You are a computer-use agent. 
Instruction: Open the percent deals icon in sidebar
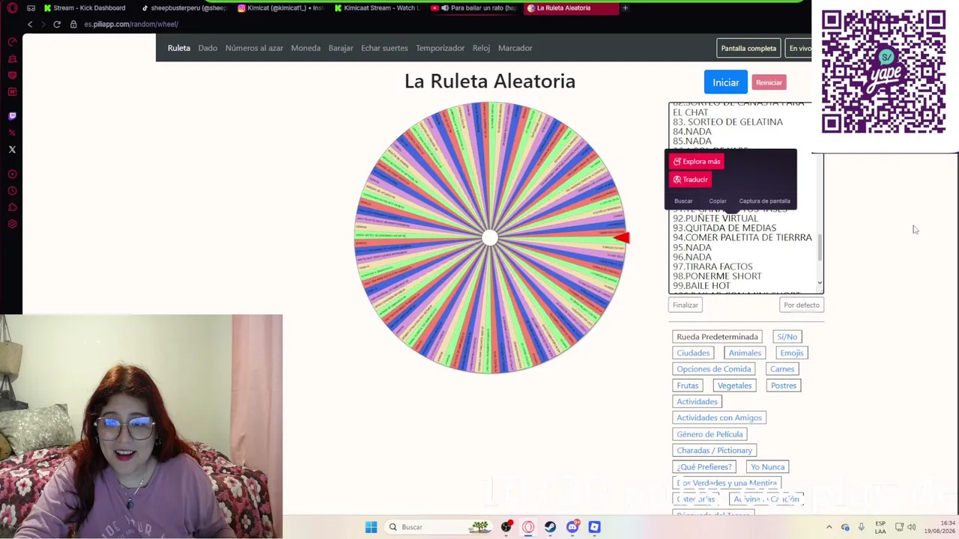12,133
